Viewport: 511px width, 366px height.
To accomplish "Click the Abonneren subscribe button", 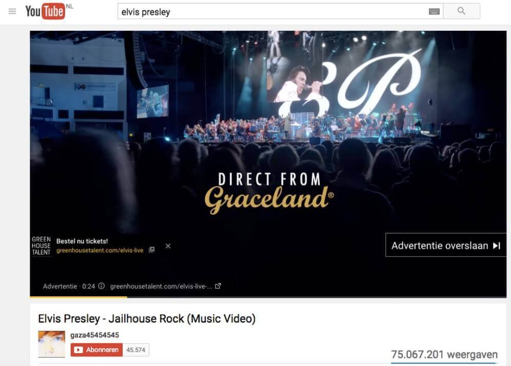I will 96,350.
